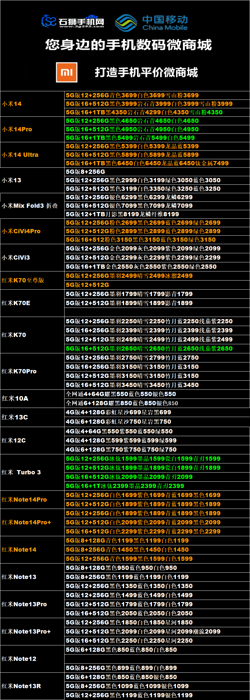Select the '红米K70至尊版' model cell
This screenshot has width=250, height=700.
[x=32, y=280]
